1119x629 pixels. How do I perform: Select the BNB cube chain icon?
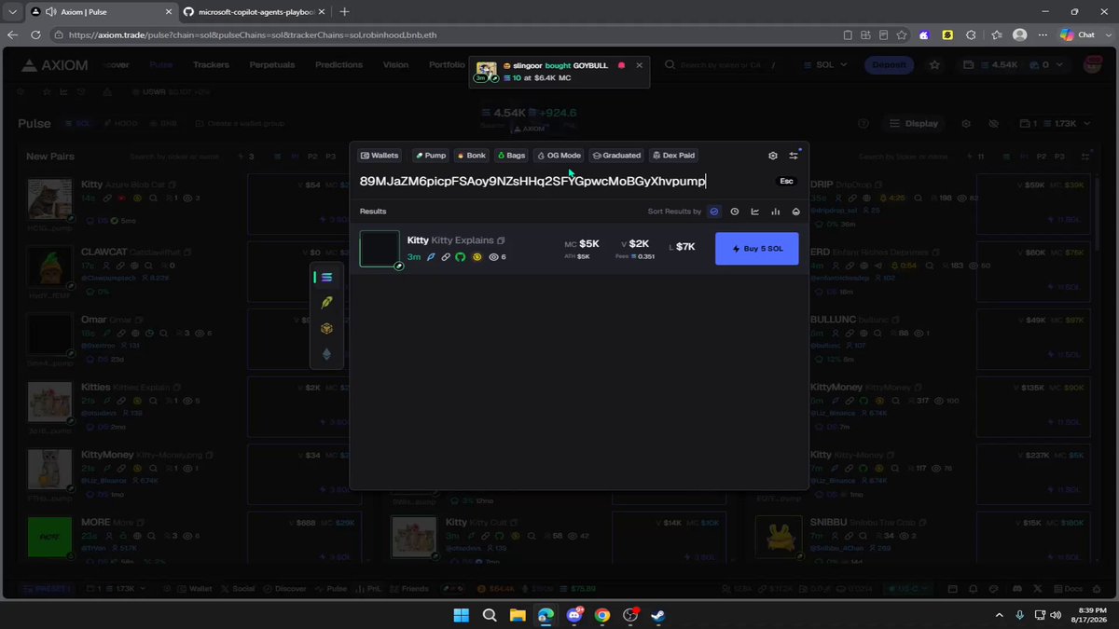coord(326,328)
